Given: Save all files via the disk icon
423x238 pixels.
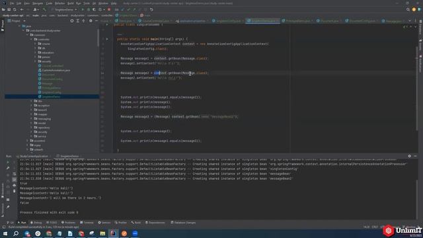Looking at the screenshot, I should coord(9,9).
